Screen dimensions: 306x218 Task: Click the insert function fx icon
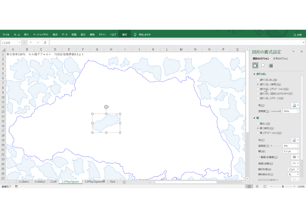coord(45,42)
